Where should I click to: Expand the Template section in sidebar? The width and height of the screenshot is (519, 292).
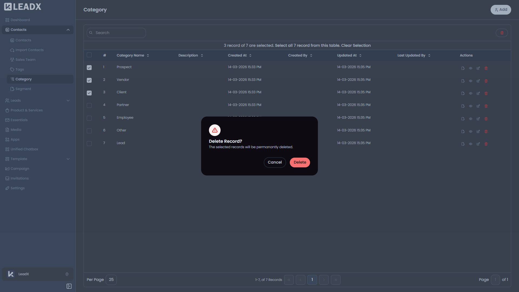pos(68,159)
